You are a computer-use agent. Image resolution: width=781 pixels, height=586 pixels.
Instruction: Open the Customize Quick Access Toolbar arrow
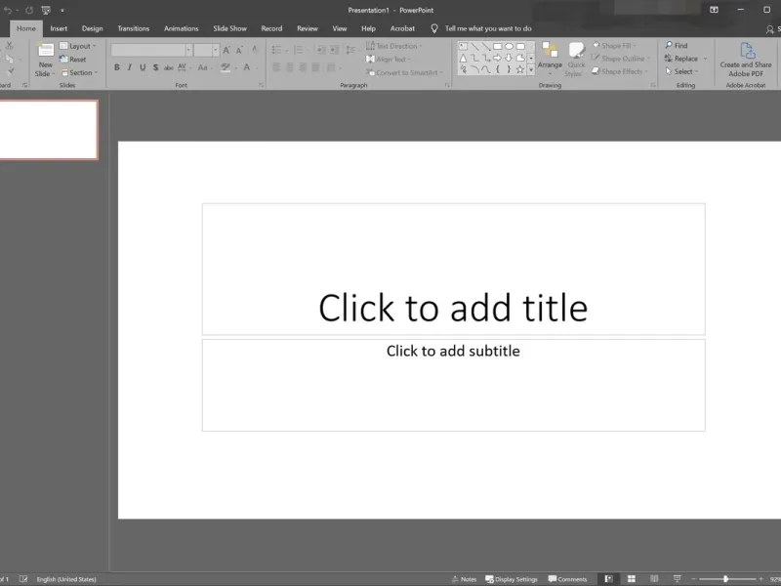tap(62, 10)
